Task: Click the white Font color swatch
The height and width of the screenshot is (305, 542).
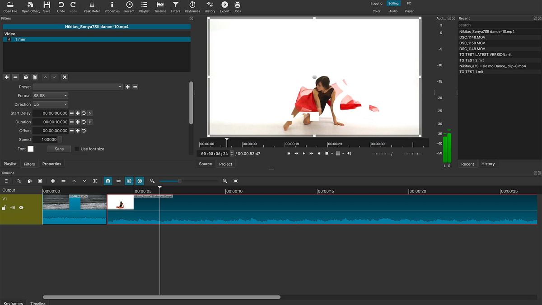Action: click(x=31, y=149)
